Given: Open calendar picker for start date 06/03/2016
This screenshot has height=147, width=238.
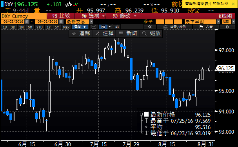Looking at the screenshot, I should pos(27,22).
